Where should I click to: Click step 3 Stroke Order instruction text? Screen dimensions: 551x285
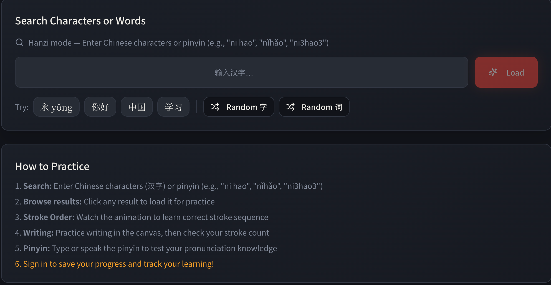[142, 217]
